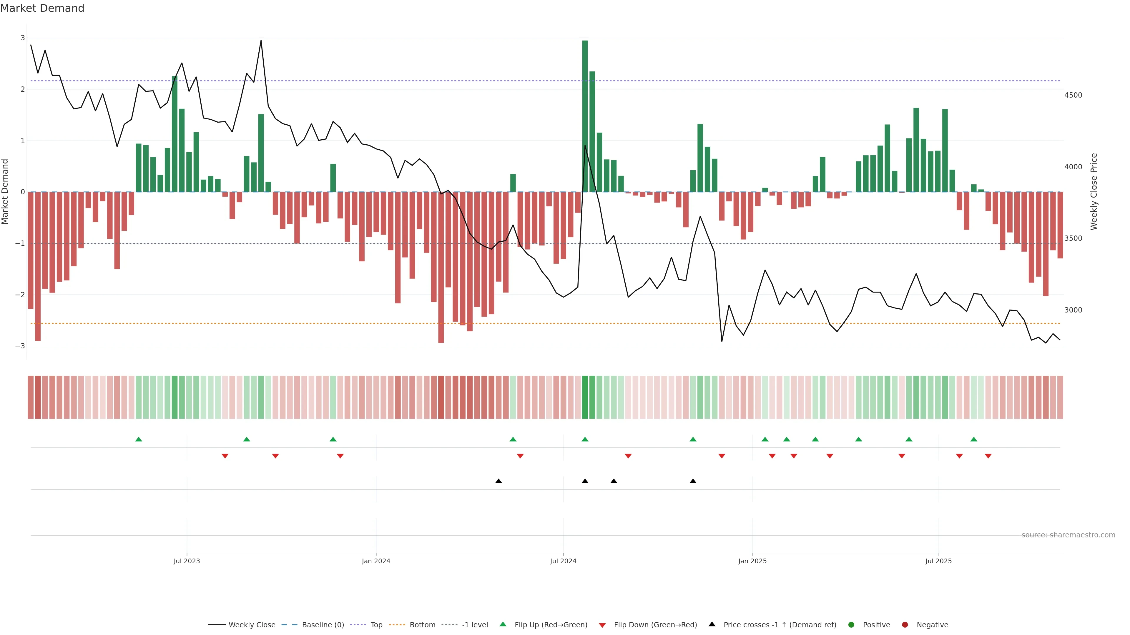Click the Market Demand chart title
This screenshot has width=1130, height=635.
pos(42,8)
